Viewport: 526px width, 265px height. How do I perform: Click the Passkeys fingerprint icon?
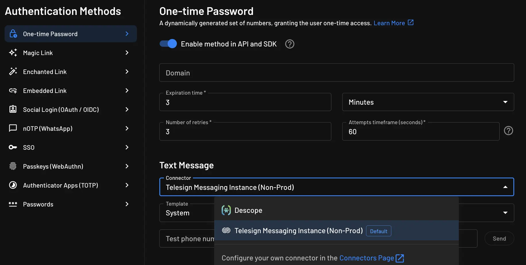tap(13, 166)
